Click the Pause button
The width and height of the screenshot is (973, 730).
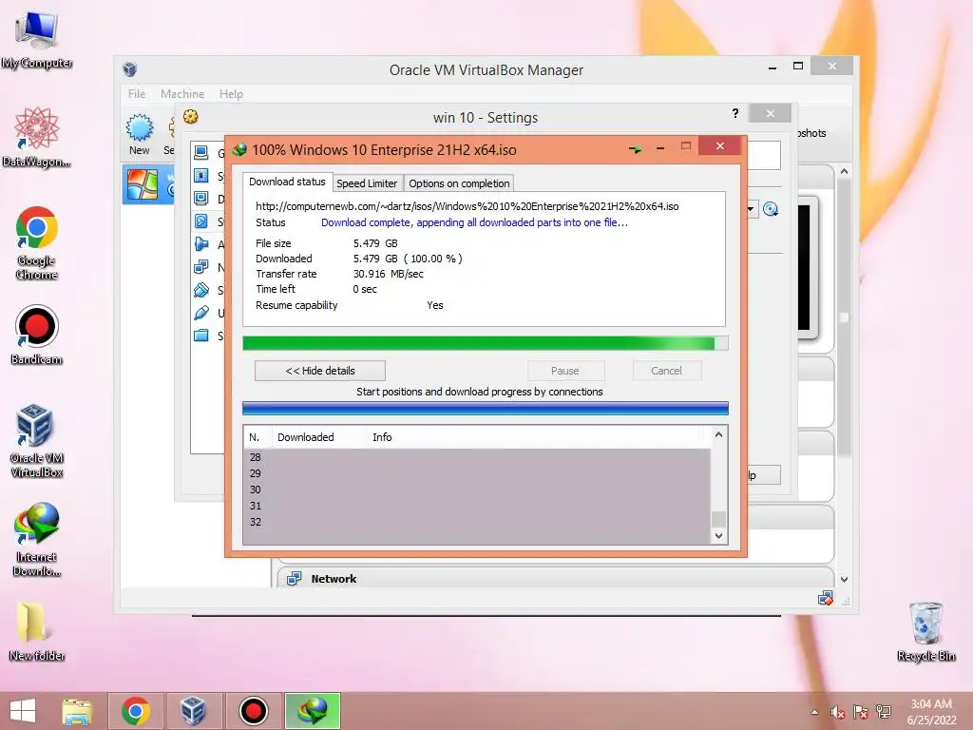[x=565, y=371]
